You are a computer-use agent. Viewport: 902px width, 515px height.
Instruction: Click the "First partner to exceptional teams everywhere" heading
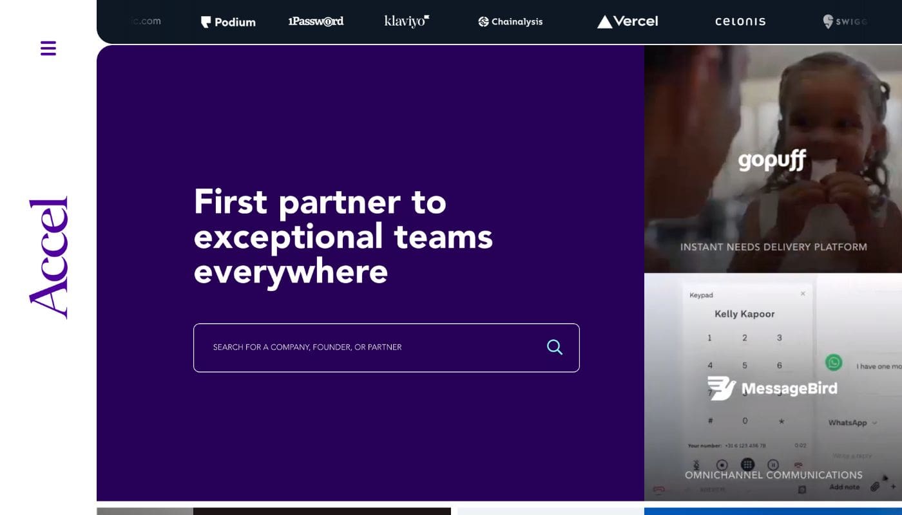coord(343,236)
